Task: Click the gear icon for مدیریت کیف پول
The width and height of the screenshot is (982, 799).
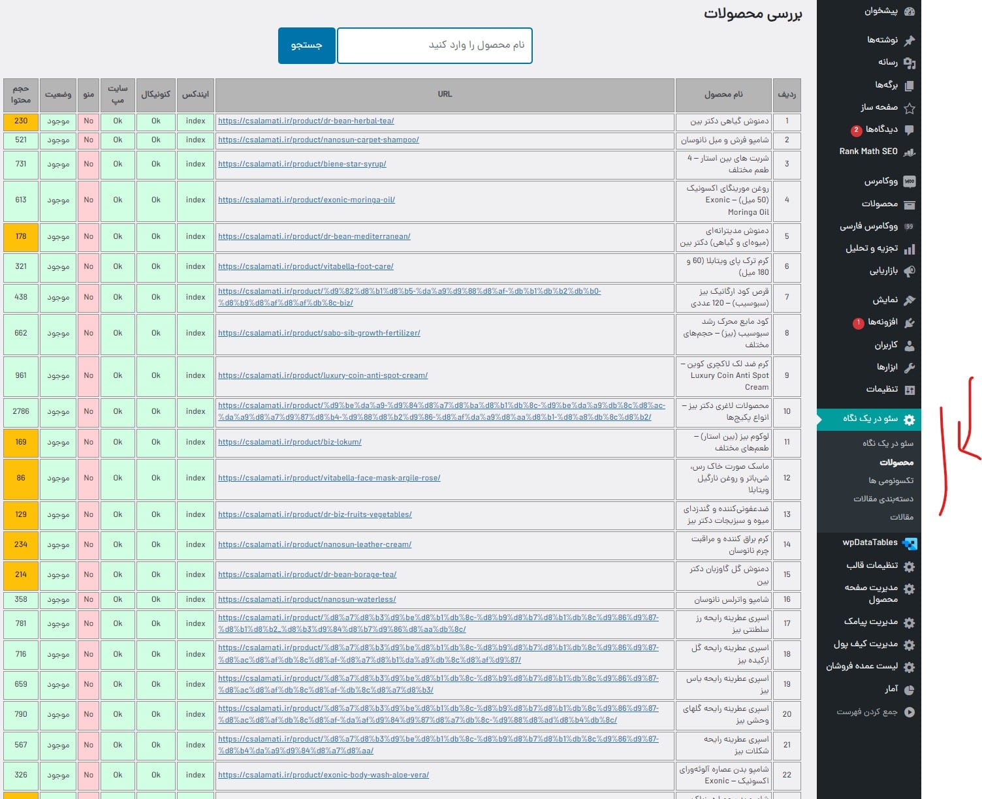Action: click(x=909, y=645)
